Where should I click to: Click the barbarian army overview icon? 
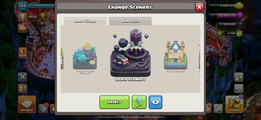[x=23, y=88]
